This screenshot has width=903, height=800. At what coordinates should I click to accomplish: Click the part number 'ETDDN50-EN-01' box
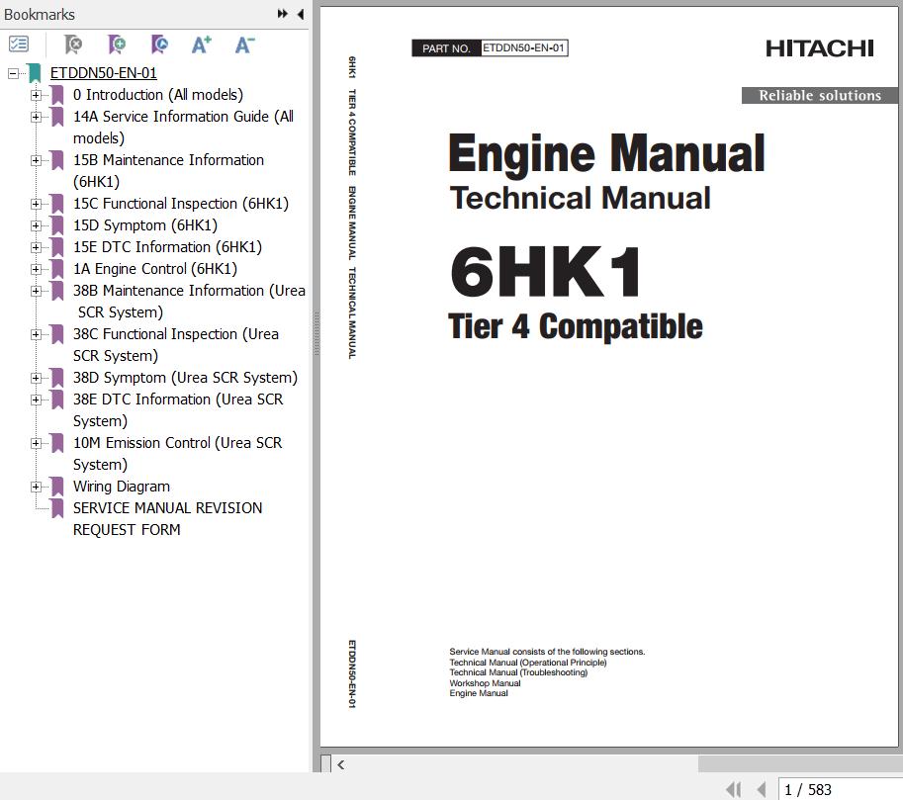pos(524,47)
